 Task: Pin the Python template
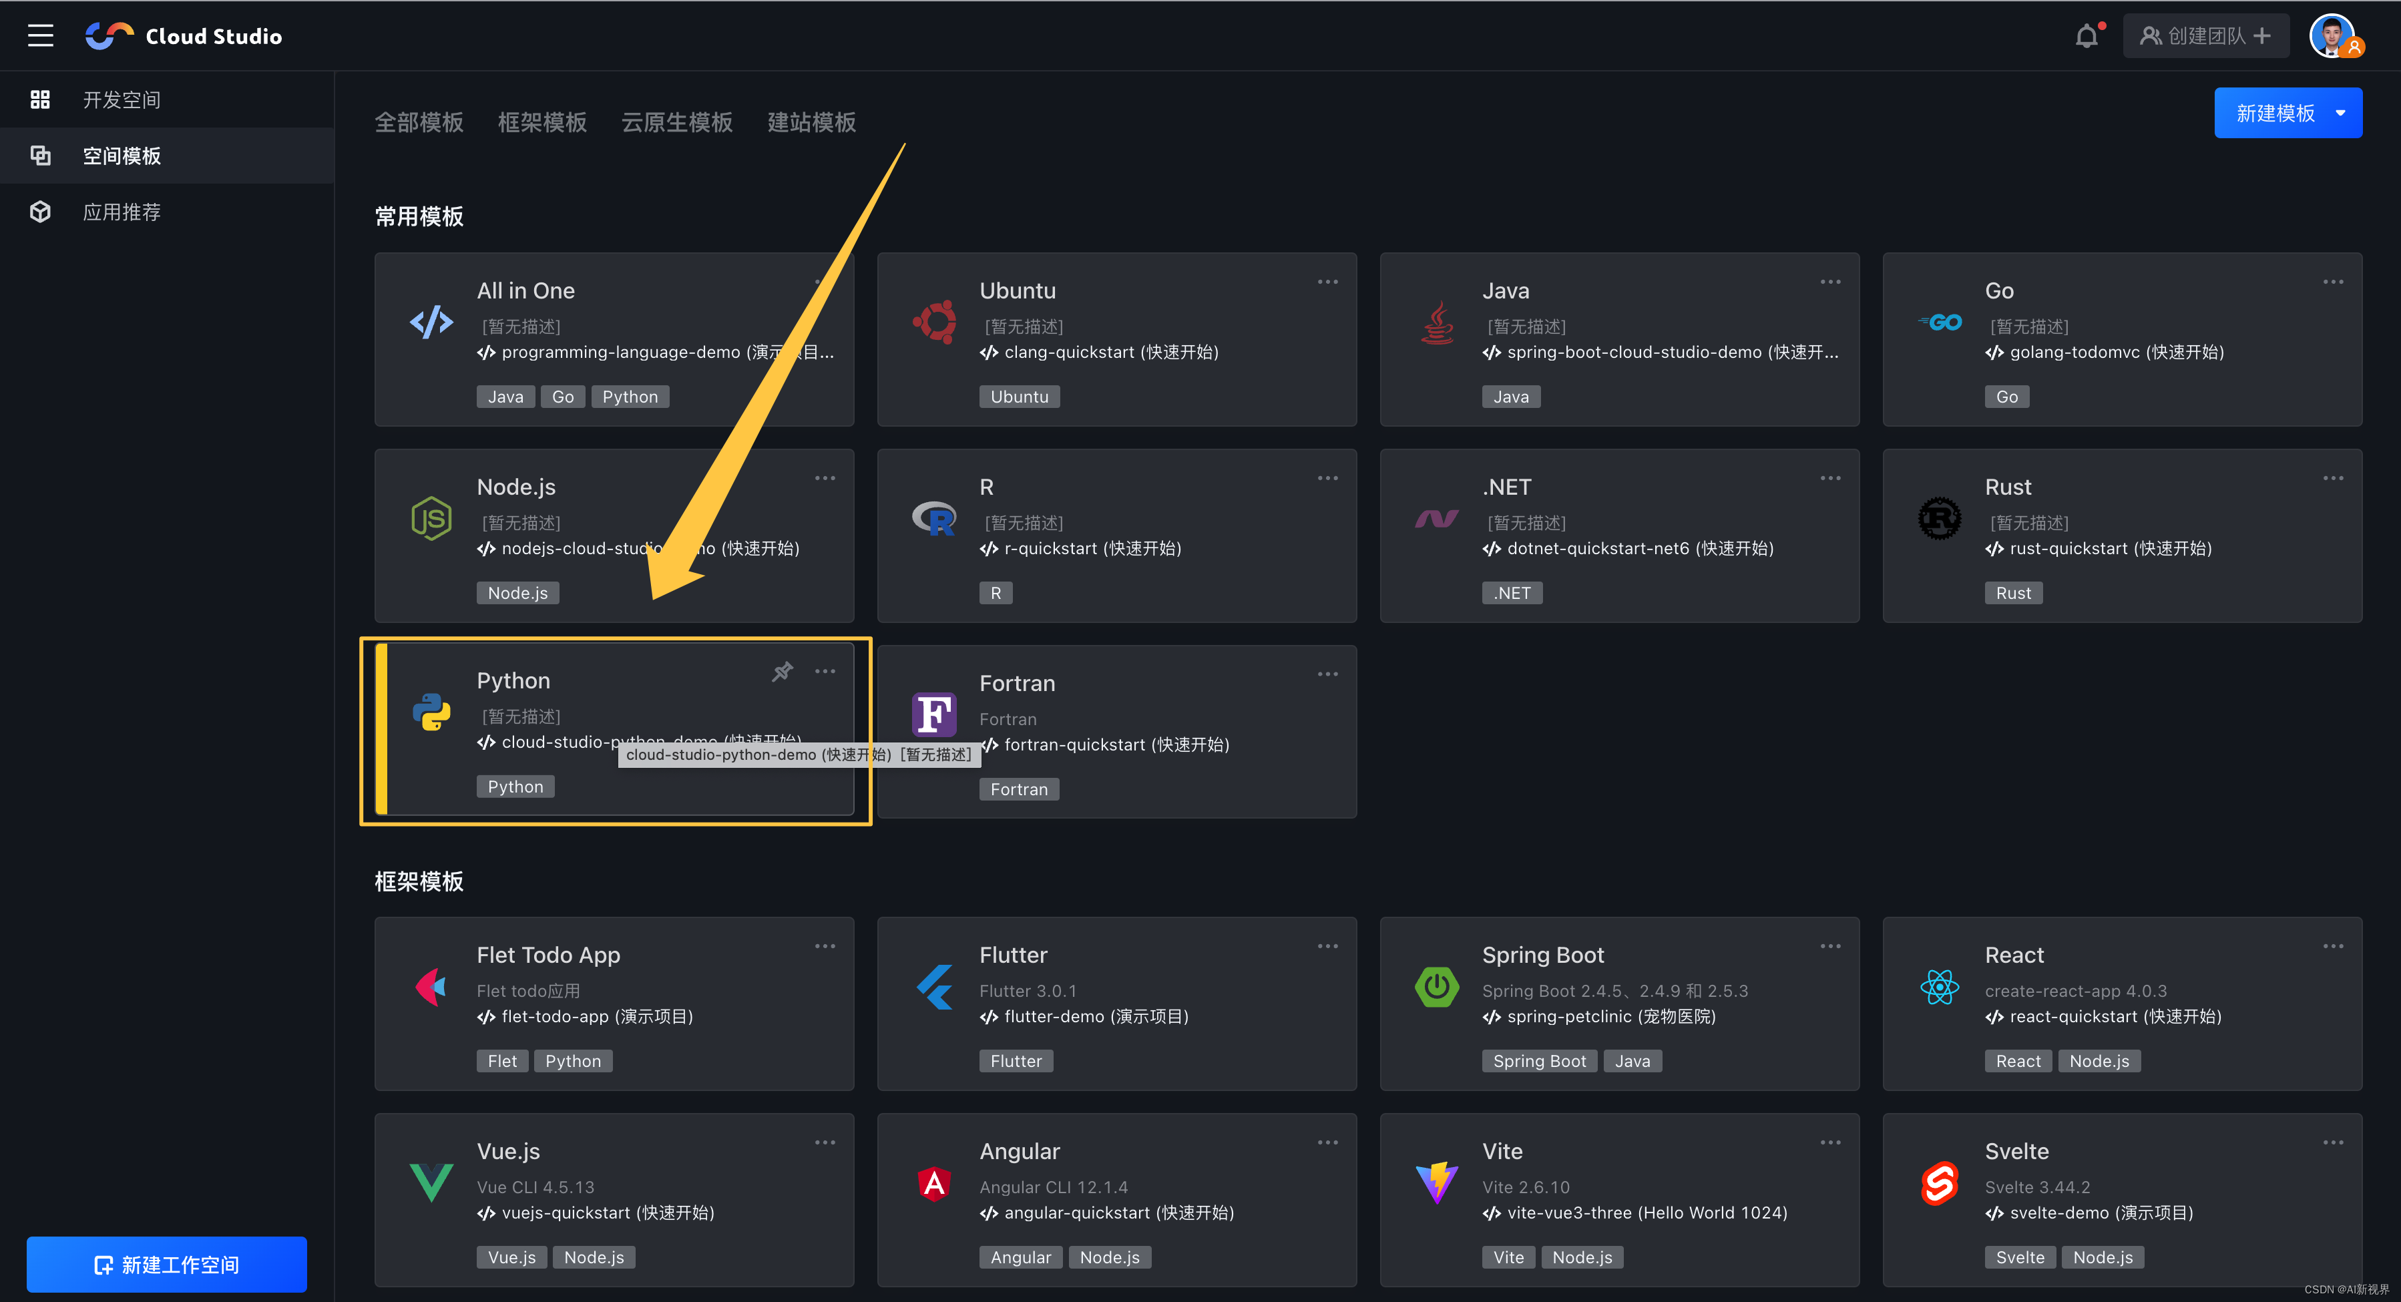[782, 672]
